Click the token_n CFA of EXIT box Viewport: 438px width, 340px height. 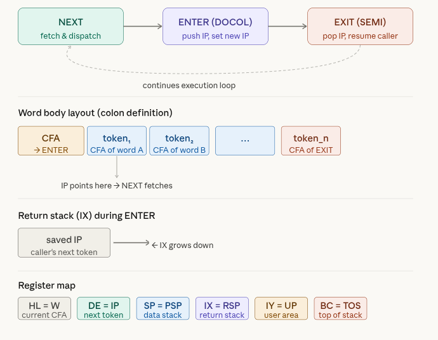(x=310, y=141)
